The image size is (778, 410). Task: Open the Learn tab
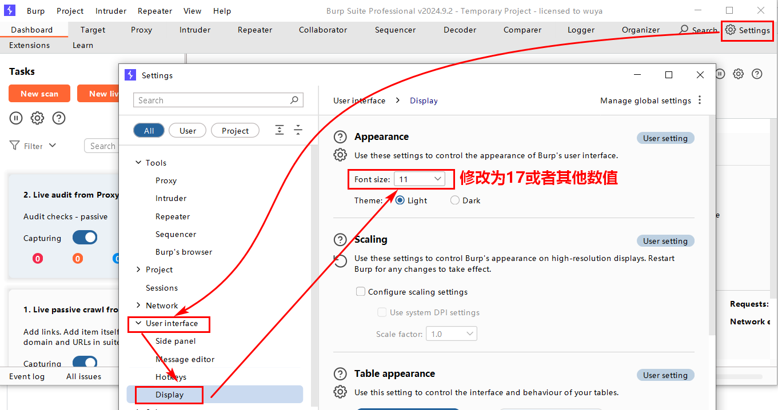[83, 45]
